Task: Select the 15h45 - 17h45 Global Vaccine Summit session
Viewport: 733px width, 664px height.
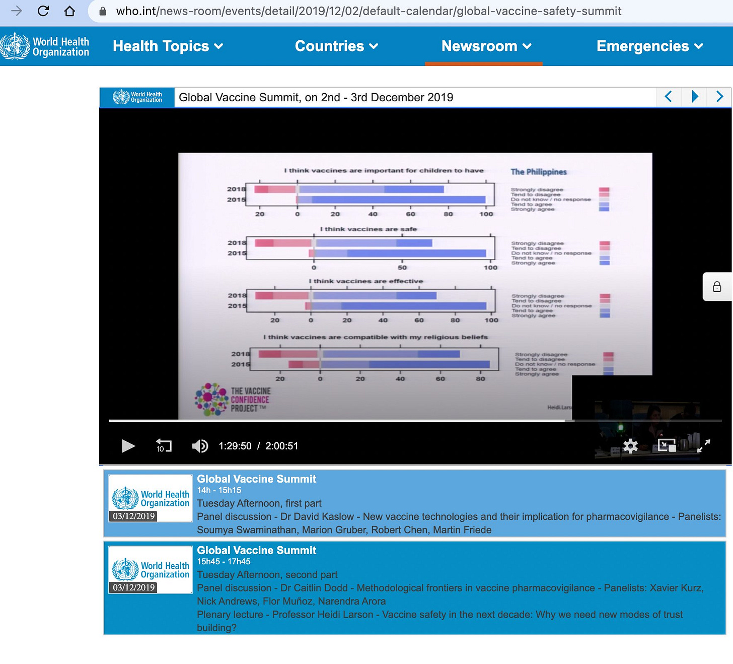Action: [415, 588]
